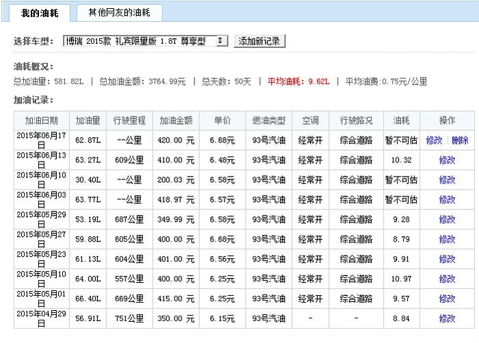
Task: Click the 加油金额 column header
Action: 176,120
